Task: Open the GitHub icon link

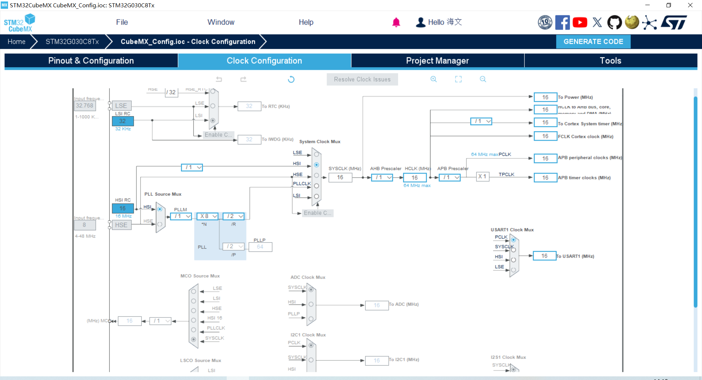Action: tap(614, 22)
